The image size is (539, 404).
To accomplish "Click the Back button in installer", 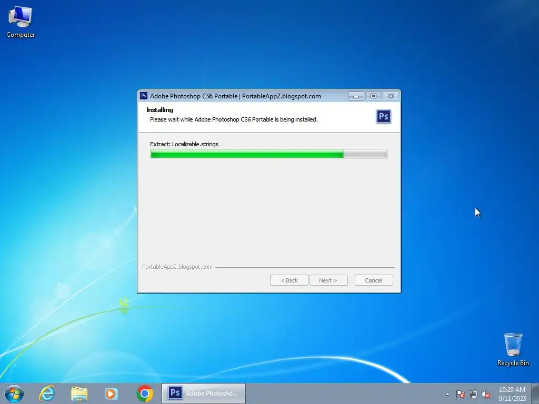I will 289,280.
